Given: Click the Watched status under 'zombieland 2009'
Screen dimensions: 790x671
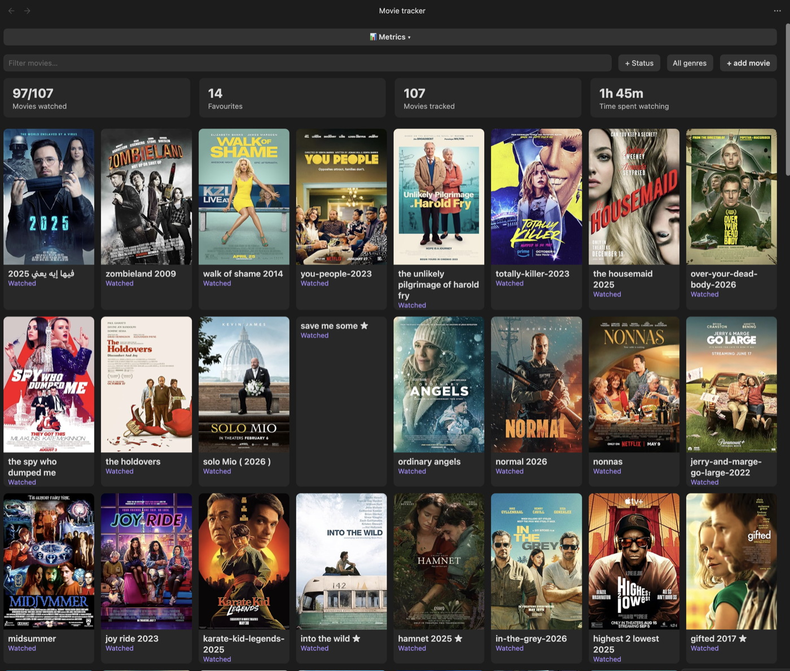Looking at the screenshot, I should [120, 284].
